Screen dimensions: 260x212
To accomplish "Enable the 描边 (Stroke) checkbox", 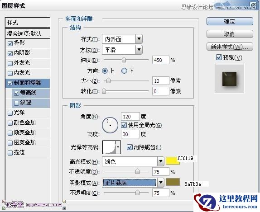I will 10,153.
